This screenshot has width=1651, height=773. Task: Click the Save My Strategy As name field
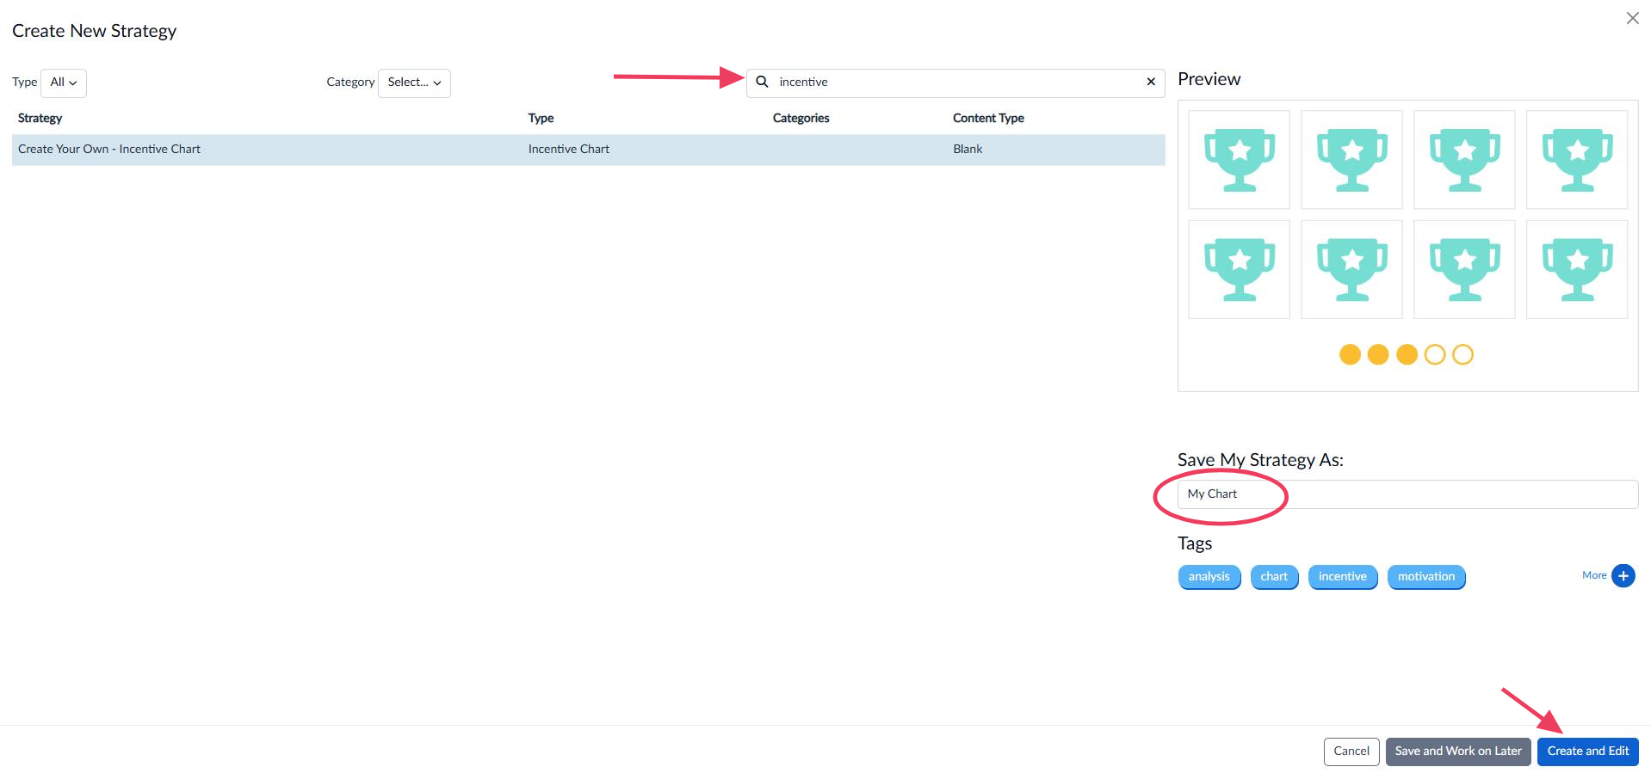coord(1407,494)
